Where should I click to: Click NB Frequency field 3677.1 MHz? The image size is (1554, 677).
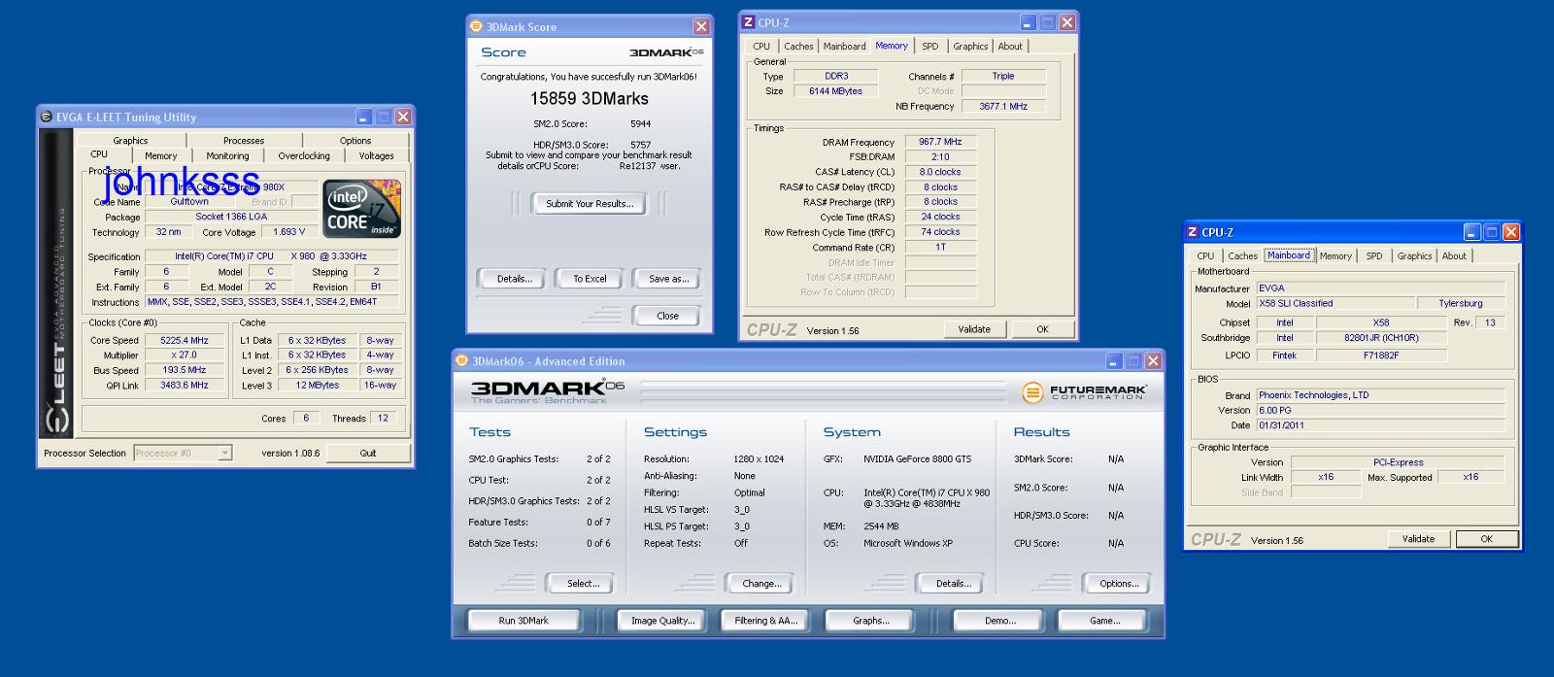[x=1003, y=106]
